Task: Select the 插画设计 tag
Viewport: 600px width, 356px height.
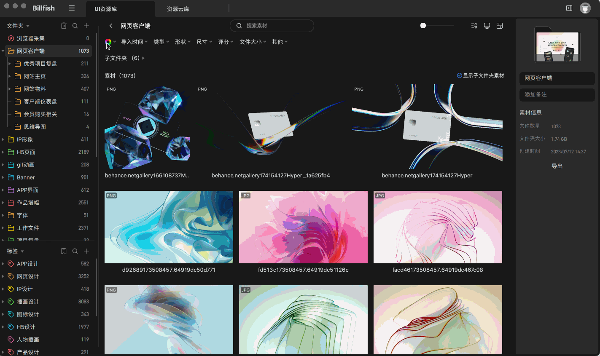Action: pos(27,301)
